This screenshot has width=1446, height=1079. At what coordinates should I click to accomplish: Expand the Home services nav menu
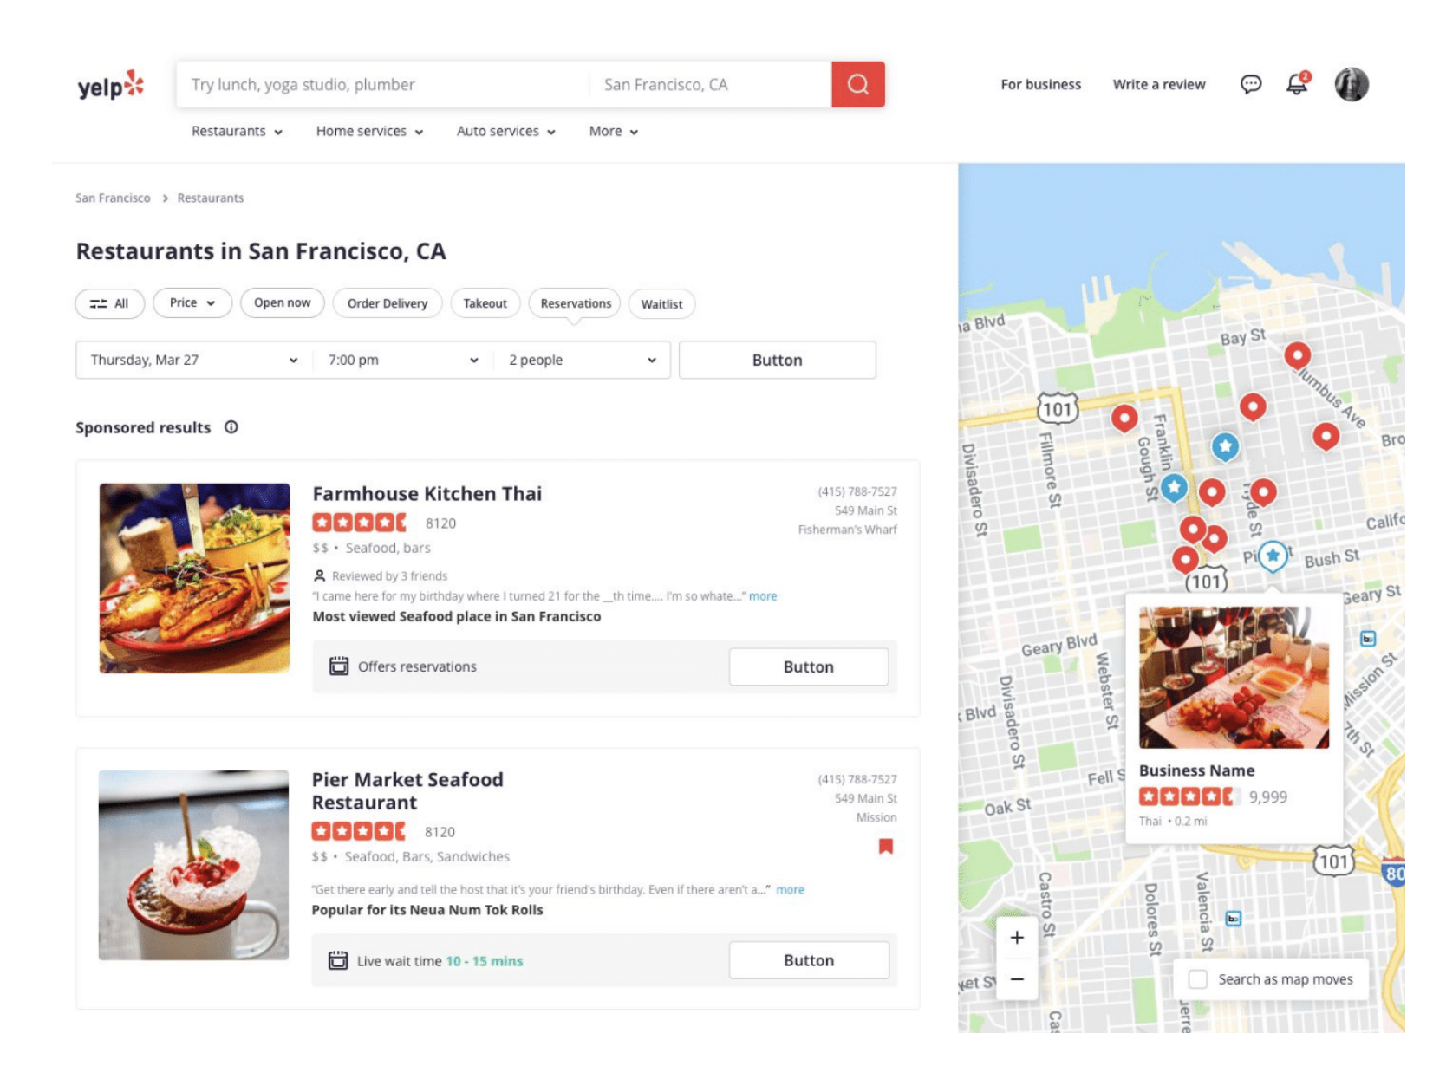[369, 132]
